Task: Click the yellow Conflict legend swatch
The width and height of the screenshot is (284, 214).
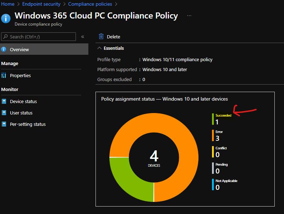Action: point(213,152)
